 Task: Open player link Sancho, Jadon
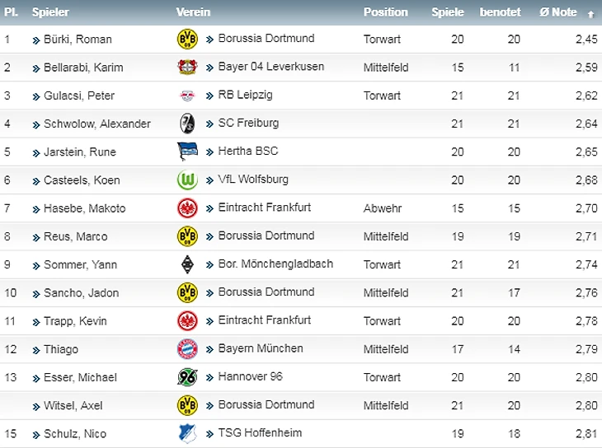click(81, 292)
